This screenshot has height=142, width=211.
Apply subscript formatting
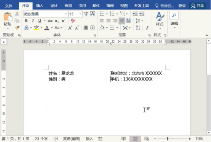[x=57, y=21]
